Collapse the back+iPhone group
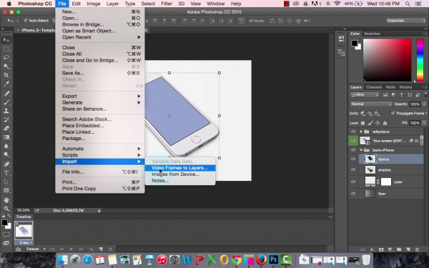The width and height of the screenshot is (429, 268). 361,150
